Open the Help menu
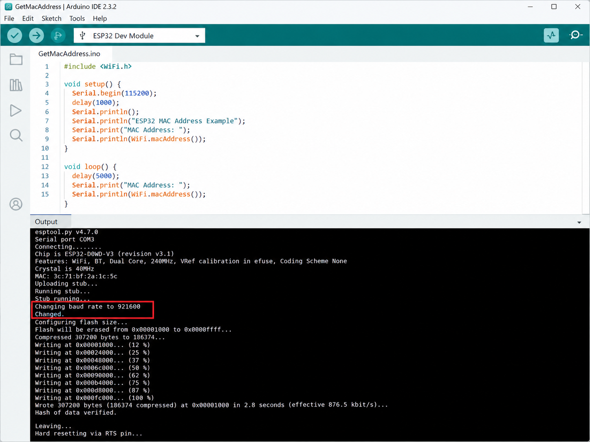The image size is (590, 442). 100,18
